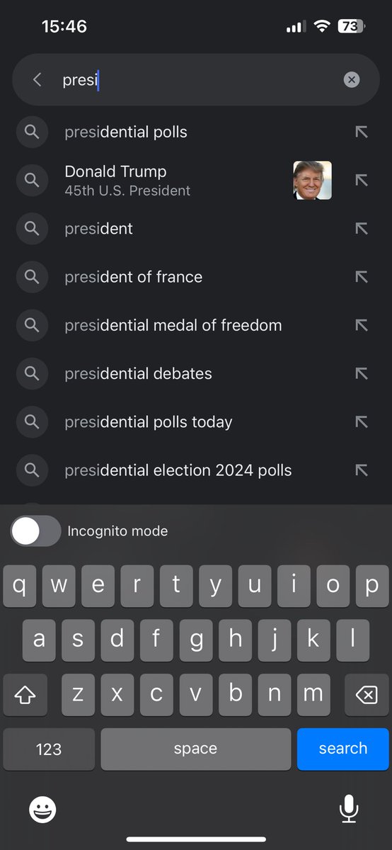Tap the back chevron in search bar
392x850 pixels.
(x=38, y=80)
